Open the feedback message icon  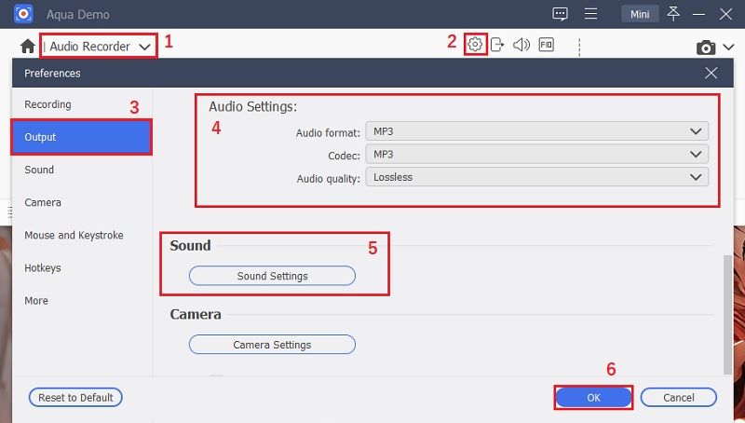point(561,14)
